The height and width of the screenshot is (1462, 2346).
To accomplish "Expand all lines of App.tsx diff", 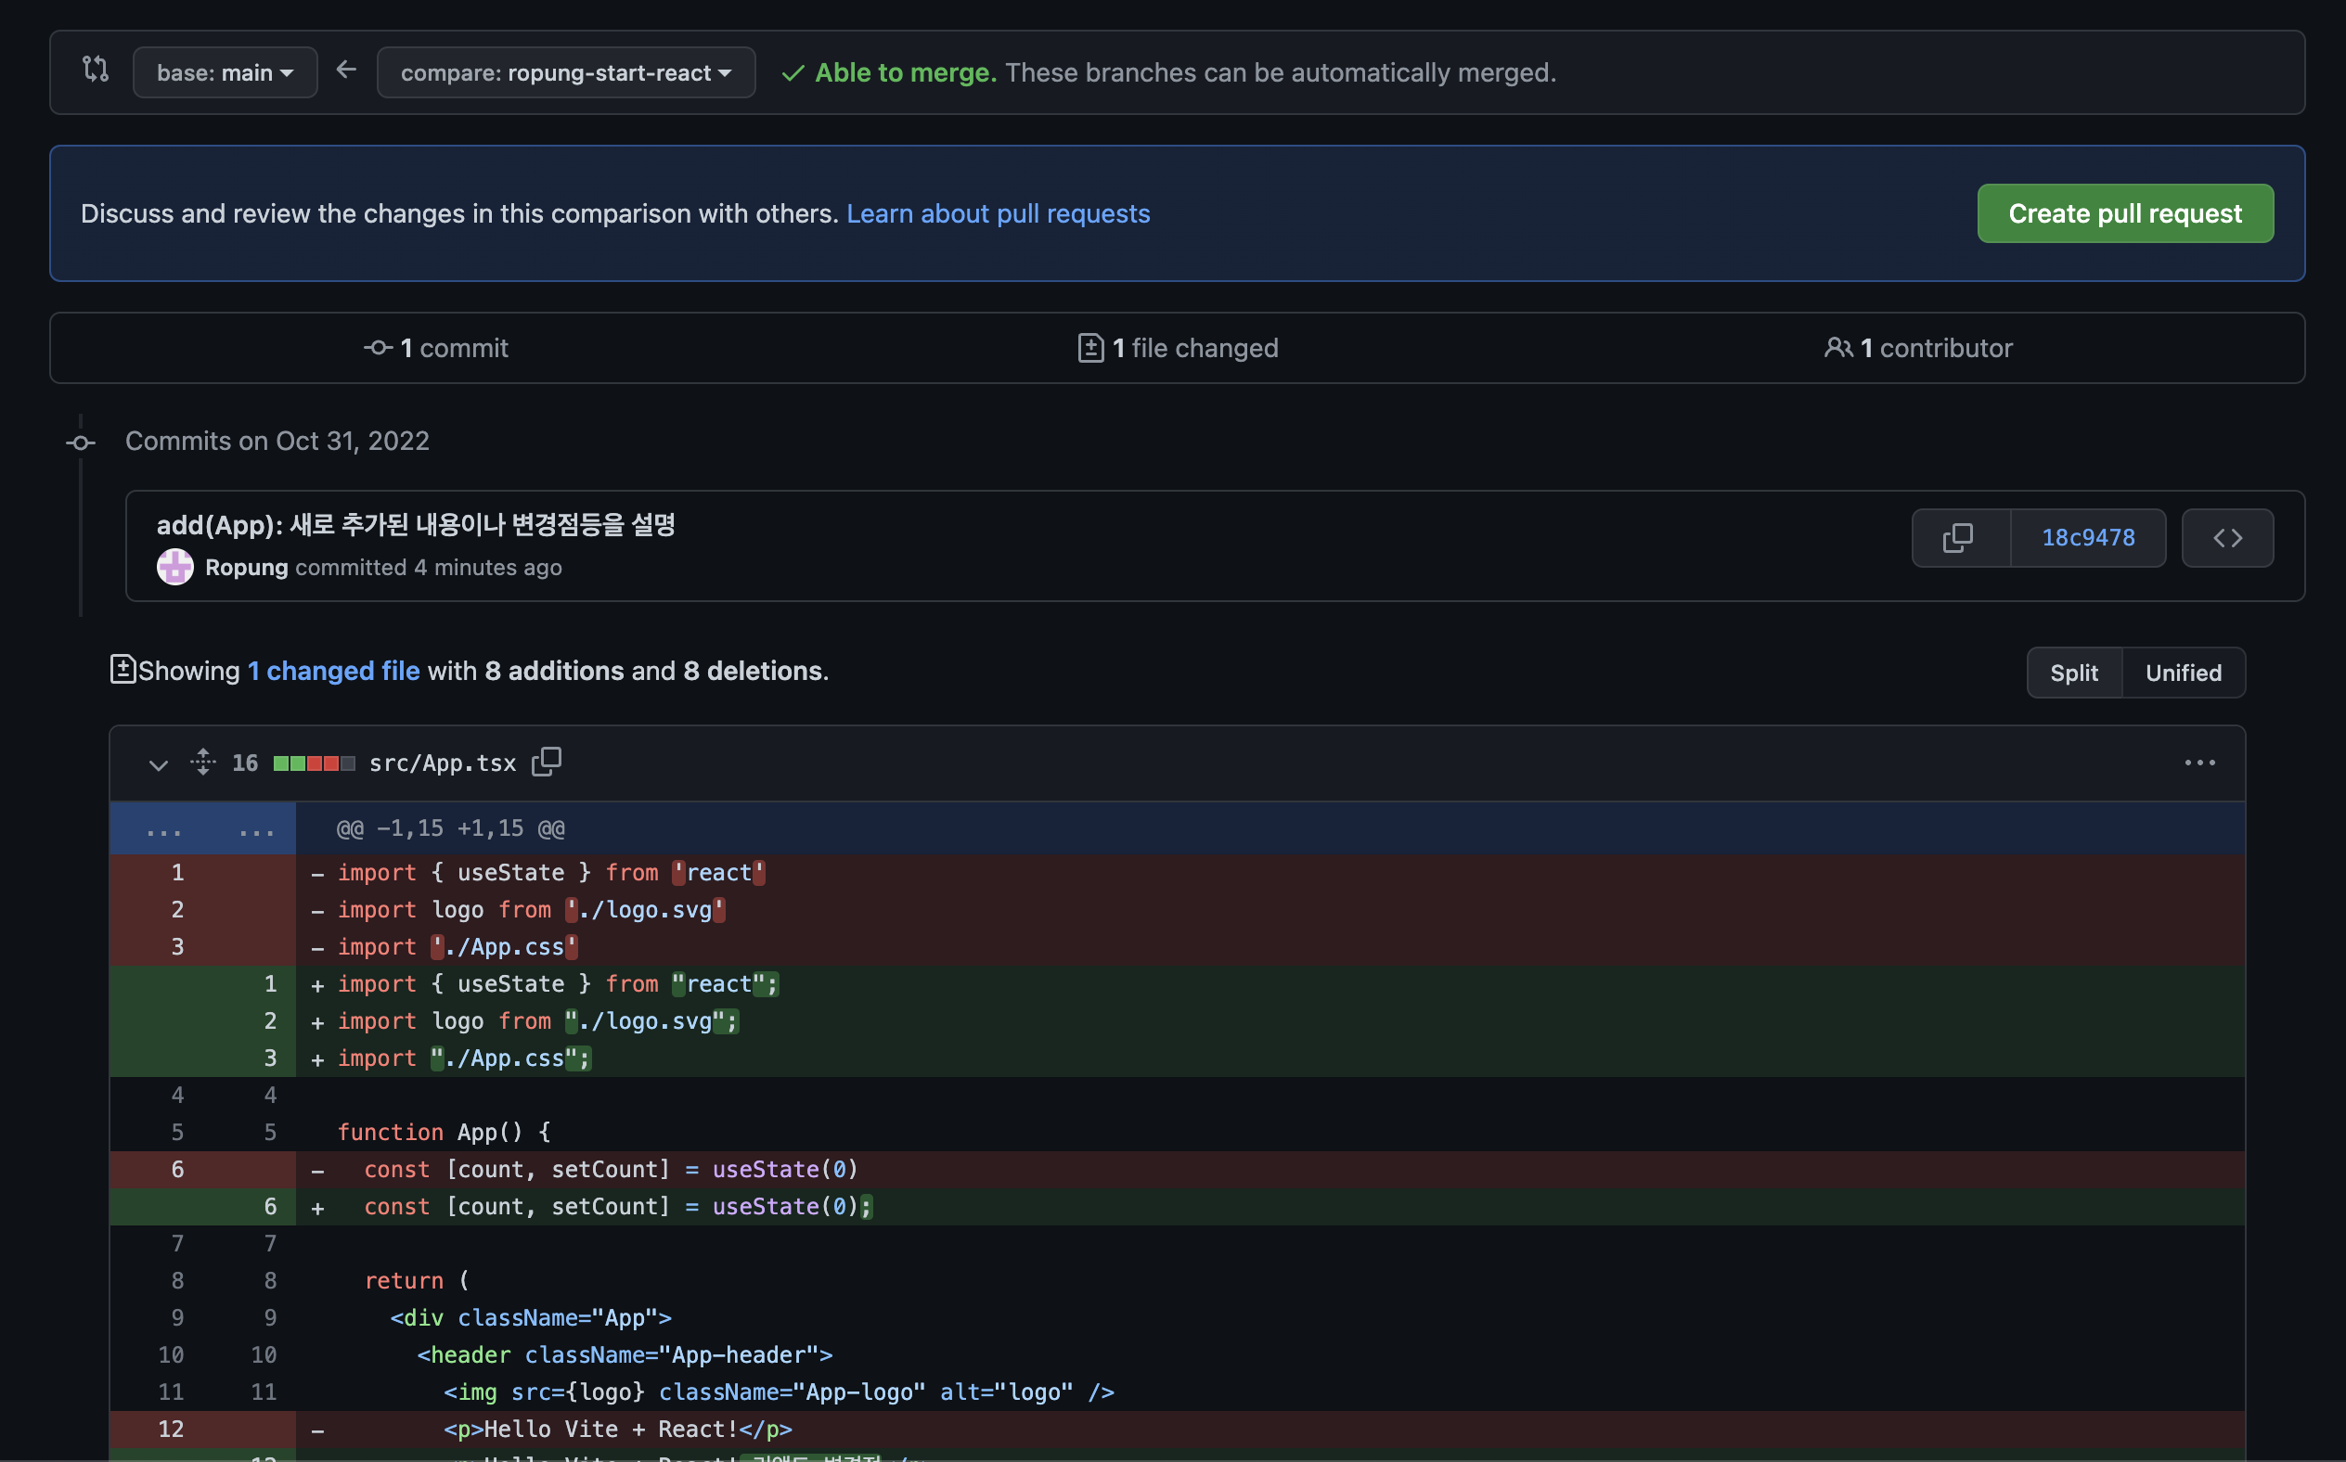I will point(203,762).
